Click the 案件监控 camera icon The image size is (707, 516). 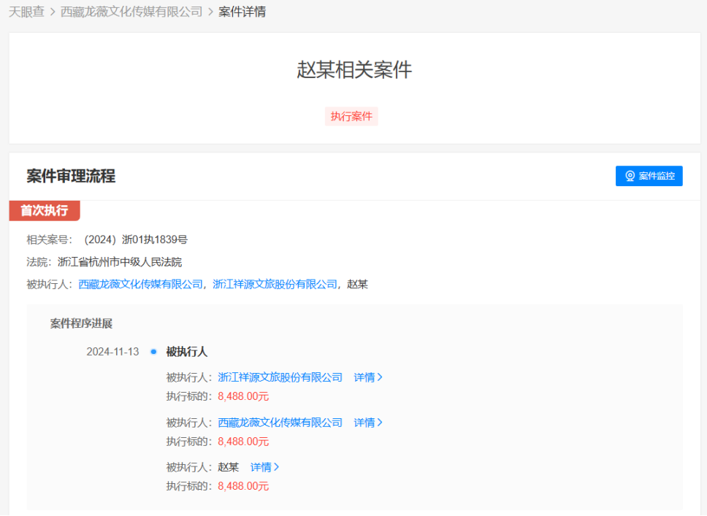tap(630, 176)
